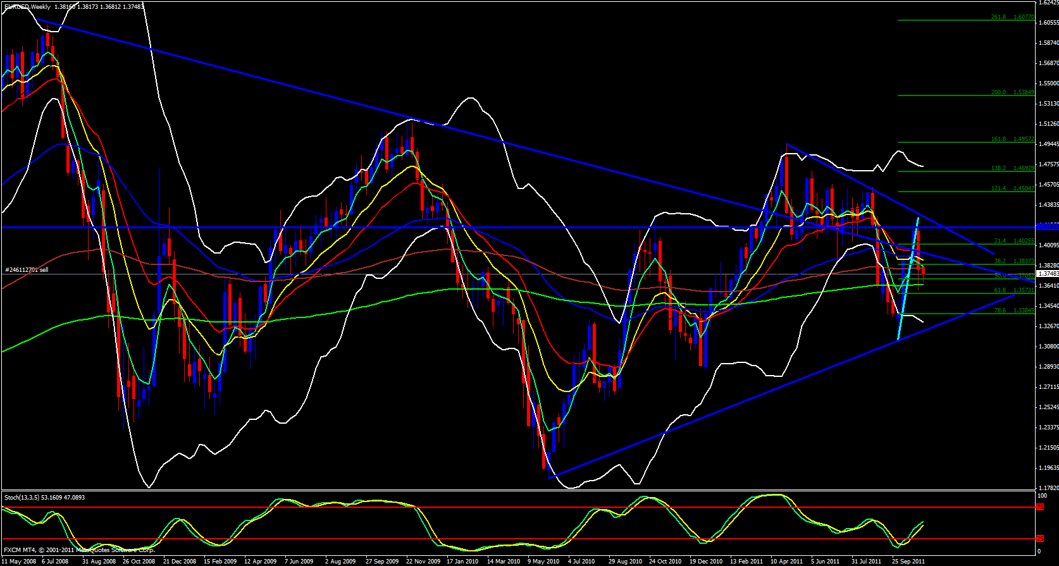
Task: Select the 121.4 Fibonacci level label
Action: 998,188
